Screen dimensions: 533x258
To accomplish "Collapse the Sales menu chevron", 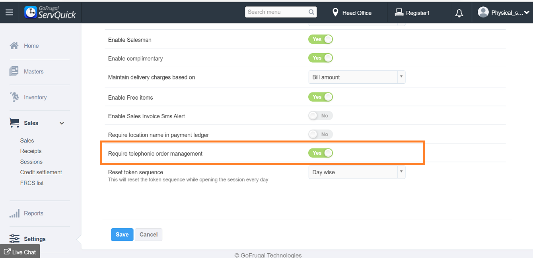I will 62,123.
